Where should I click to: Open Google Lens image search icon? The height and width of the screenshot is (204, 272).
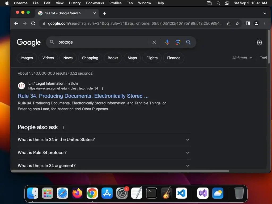(178, 42)
